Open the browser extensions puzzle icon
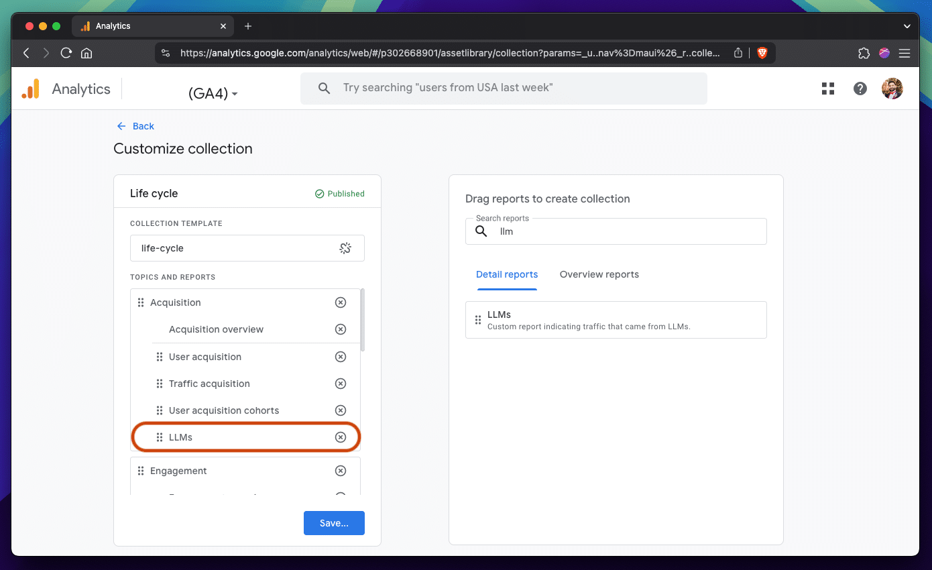 pos(864,53)
